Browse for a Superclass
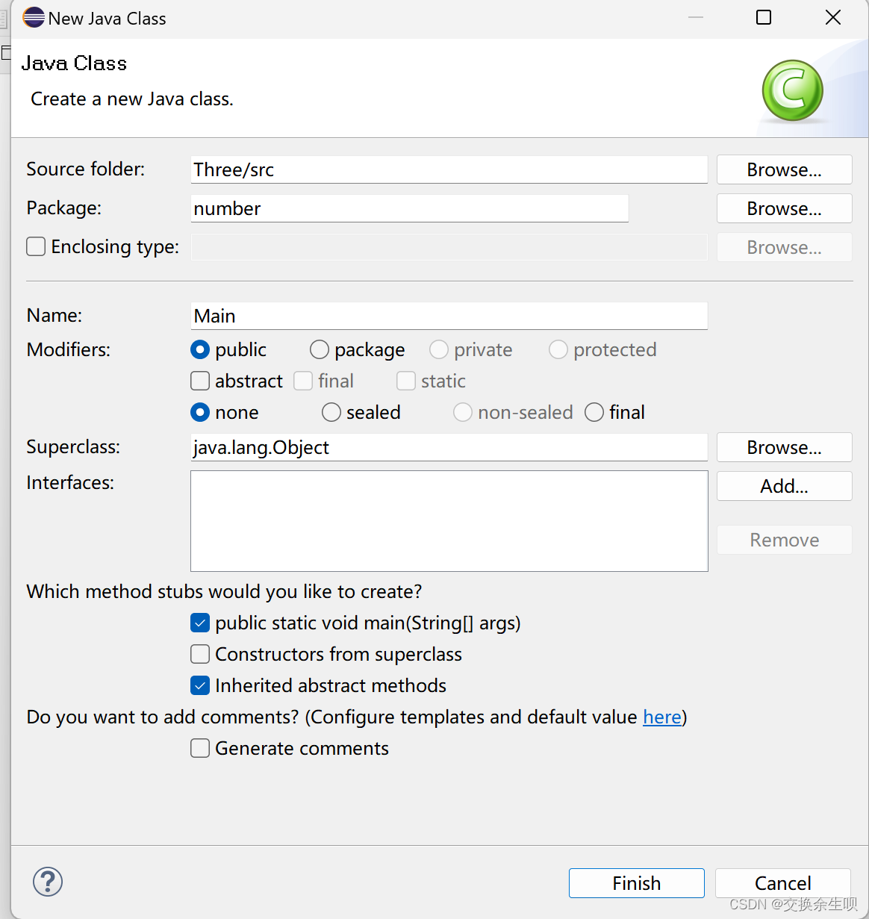 785,447
